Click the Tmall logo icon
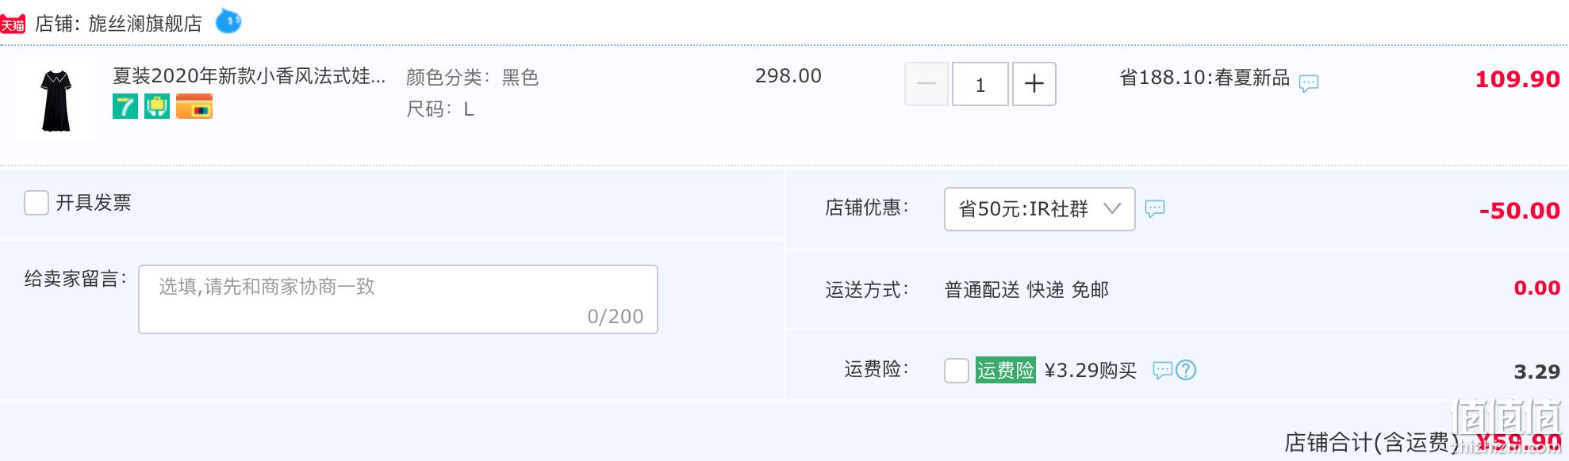Viewport: 1569px width, 461px height. point(13,24)
